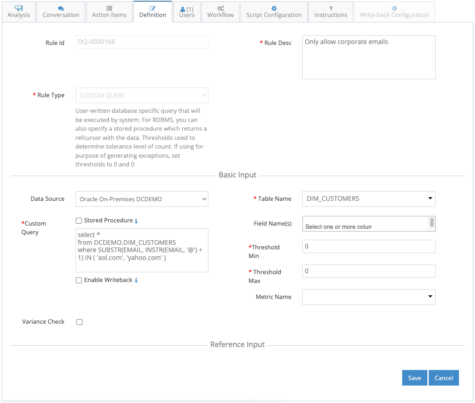Expand the Table Name dropdown
475x403 pixels.
pyautogui.click(x=369, y=199)
